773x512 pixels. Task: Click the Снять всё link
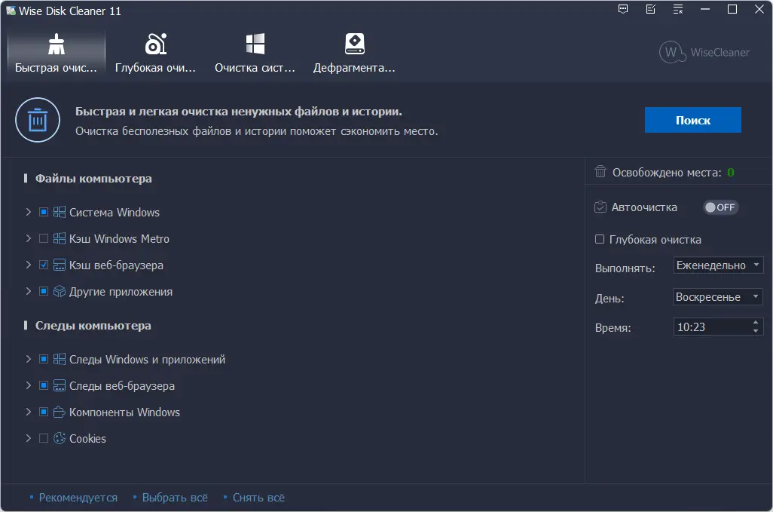(258, 498)
